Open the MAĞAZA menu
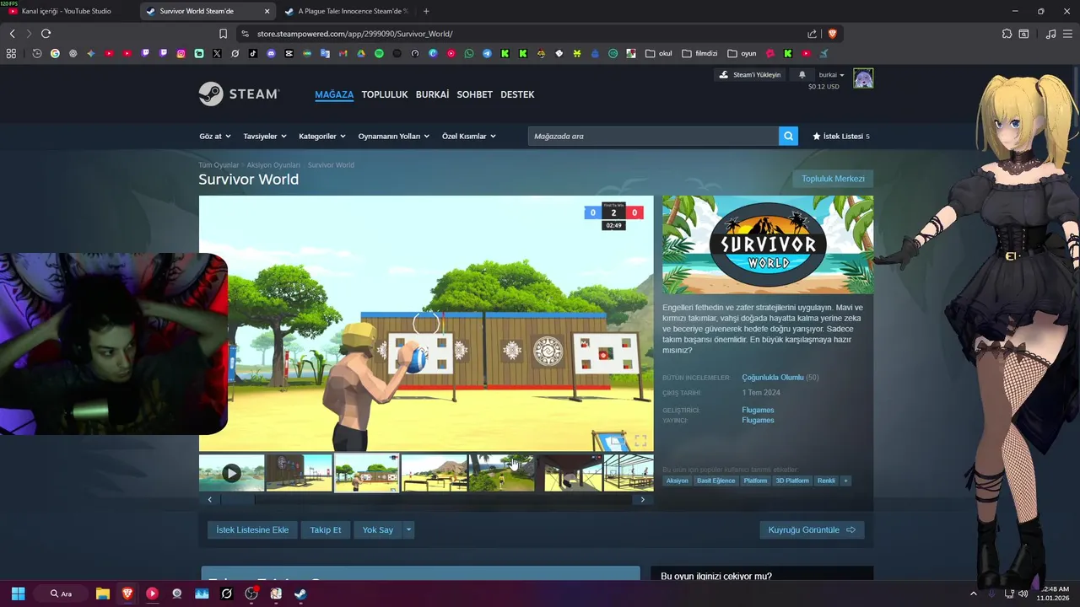Viewport: 1080px width, 607px height. tap(334, 94)
